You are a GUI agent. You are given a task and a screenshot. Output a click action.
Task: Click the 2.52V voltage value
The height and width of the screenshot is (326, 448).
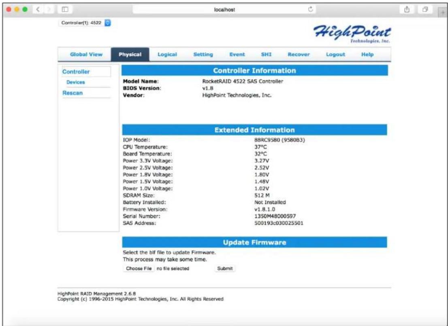[262, 168]
